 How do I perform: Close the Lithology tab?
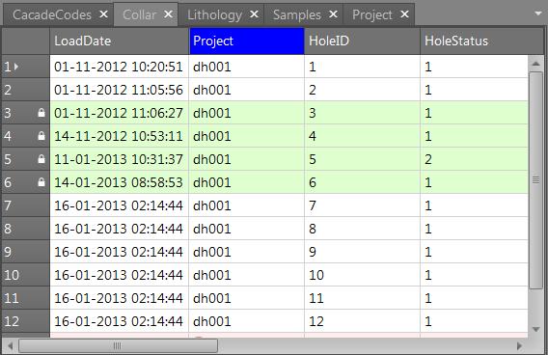point(254,14)
